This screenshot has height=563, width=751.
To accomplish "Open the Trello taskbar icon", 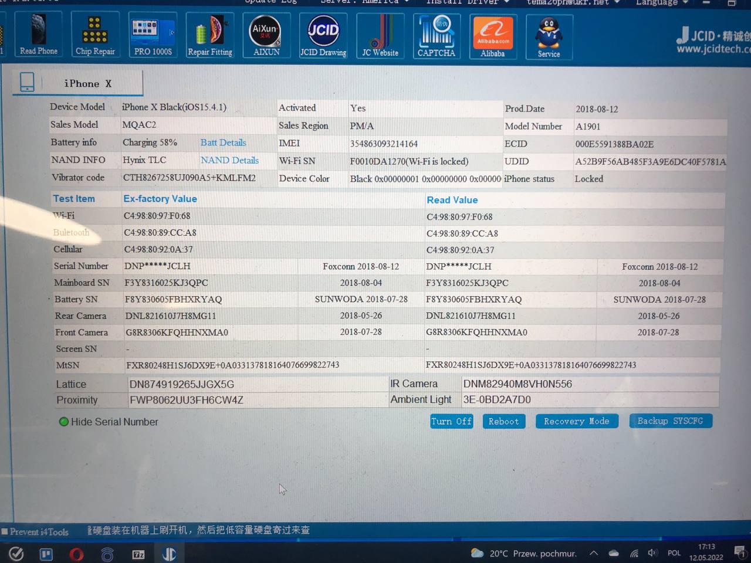I will [46, 554].
